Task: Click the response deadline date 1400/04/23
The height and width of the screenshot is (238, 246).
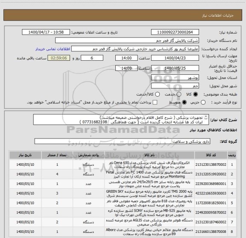Action: [175, 58]
